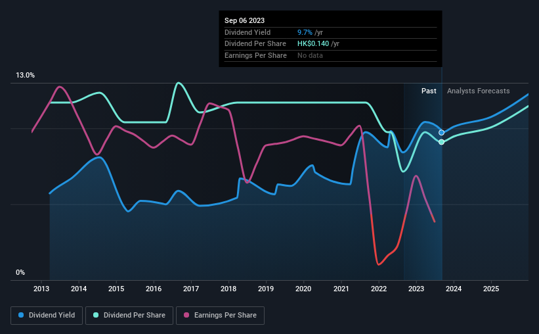This screenshot has height=334, width=539.
Task: Click the 2015 x-axis label
Action: tap(116, 289)
